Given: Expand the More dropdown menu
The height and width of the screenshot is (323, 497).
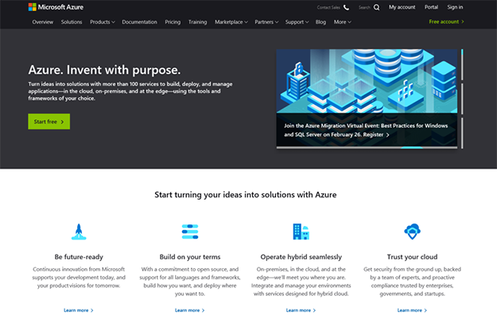Looking at the screenshot, I should click(342, 21).
